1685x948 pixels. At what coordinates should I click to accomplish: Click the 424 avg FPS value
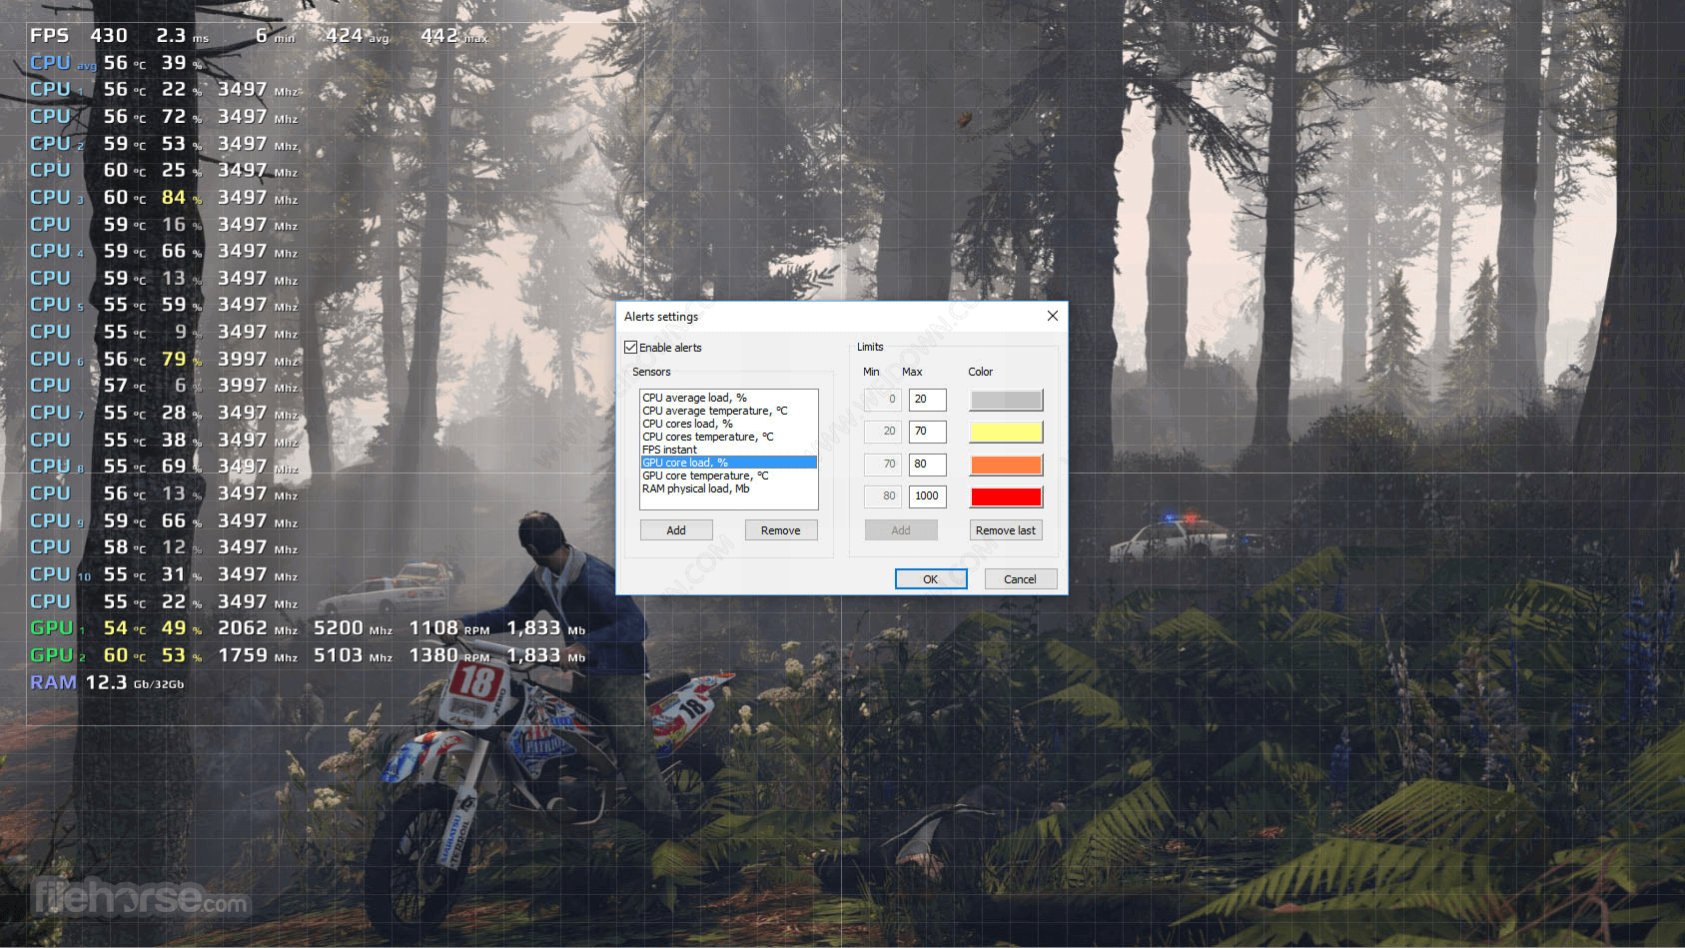point(358,36)
